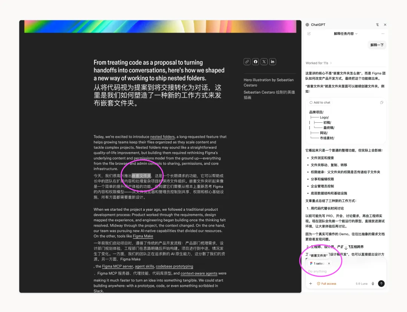This screenshot has width=407, height=312.
Task: Open the nested folders link
Action: tap(162, 137)
